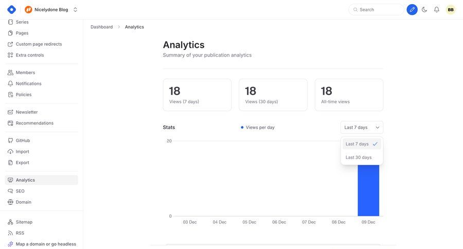Click the Search input field
The width and height of the screenshot is (463, 249).
[376, 9]
